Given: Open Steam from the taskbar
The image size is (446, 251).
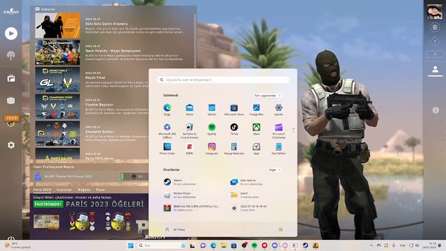Looking at the screenshot, I should (x=305, y=245).
